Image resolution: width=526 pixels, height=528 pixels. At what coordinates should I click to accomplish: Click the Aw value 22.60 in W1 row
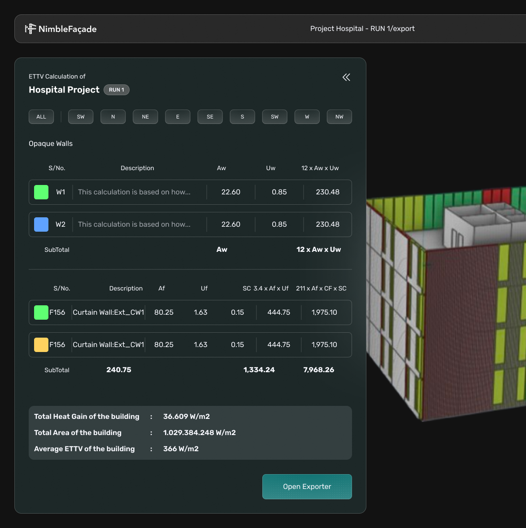[x=230, y=192]
